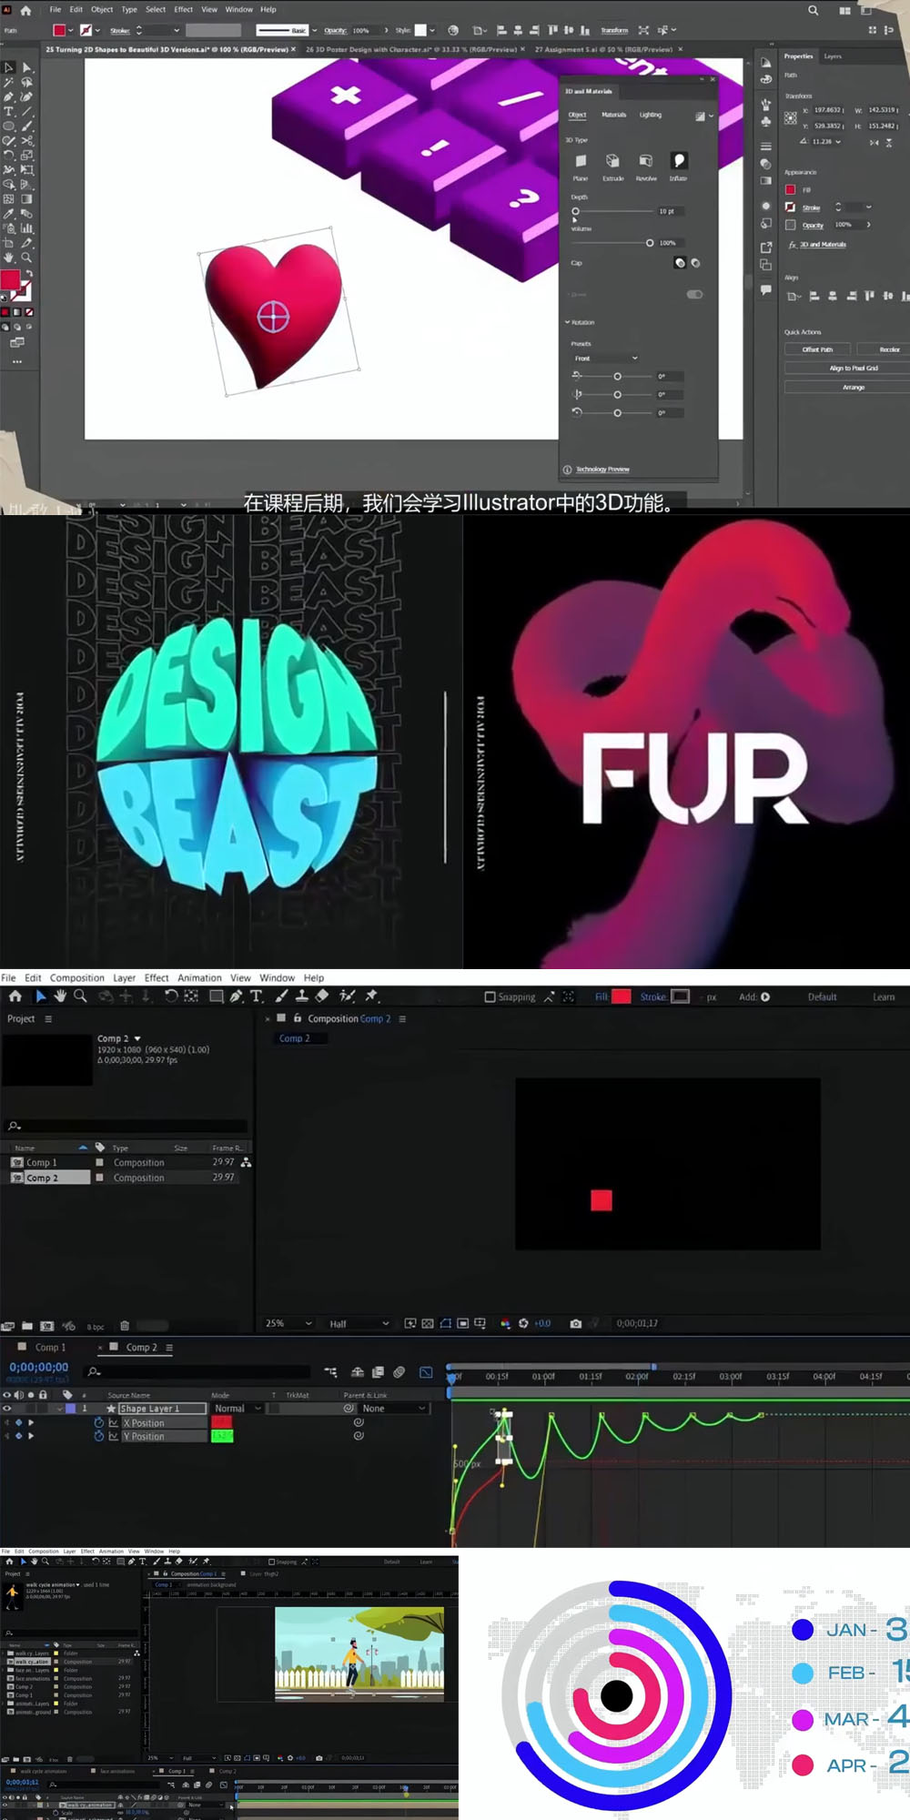Hide Shape Layer 1 with eye toggle

coord(7,1408)
